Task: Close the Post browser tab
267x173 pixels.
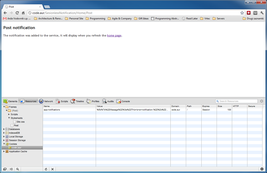Action: (x=40, y=7)
